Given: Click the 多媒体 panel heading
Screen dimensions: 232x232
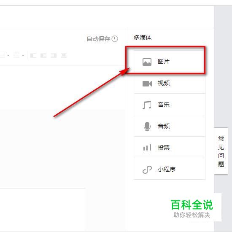Looking at the screenshot, I should tap(143, 38).
